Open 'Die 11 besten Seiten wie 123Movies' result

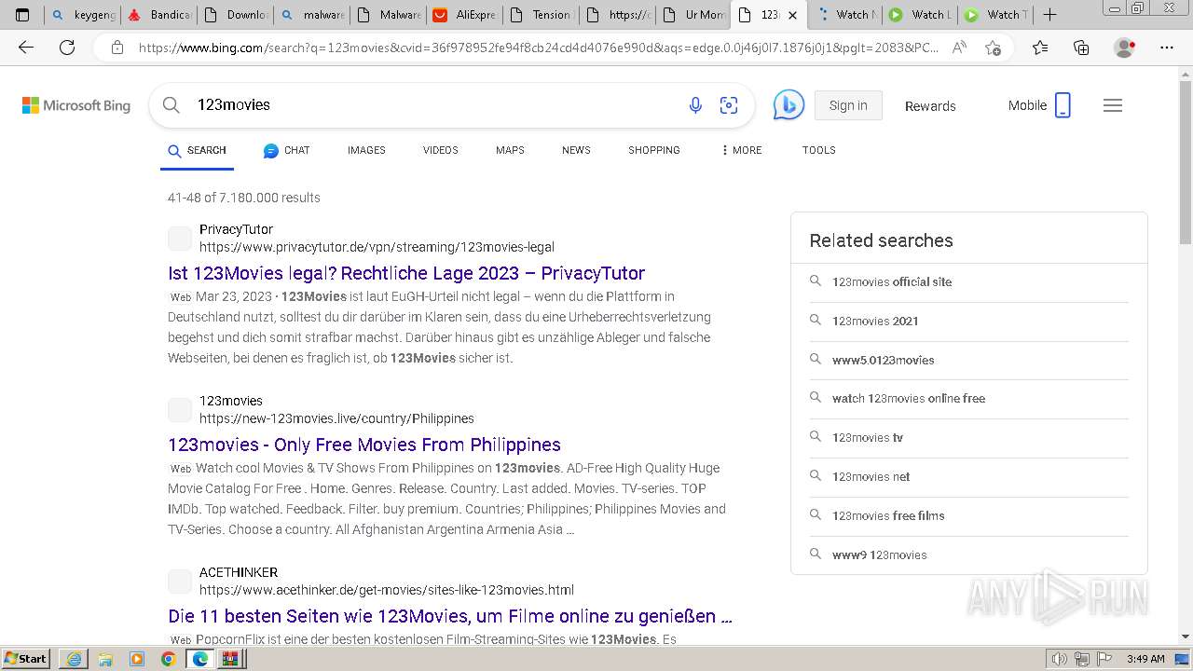coord(450,616)
